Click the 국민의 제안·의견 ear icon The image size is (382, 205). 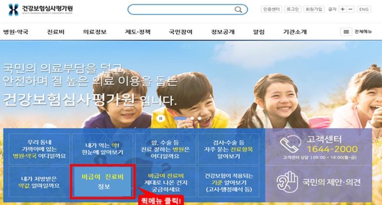(x=287, y=182)
